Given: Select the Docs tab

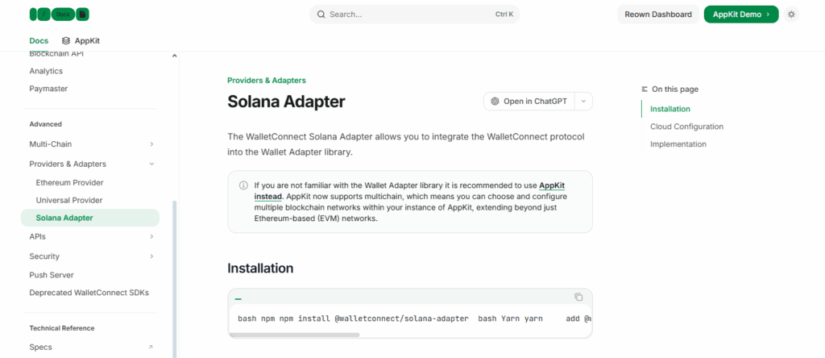Looking at the screenshot, I should 39,40.
